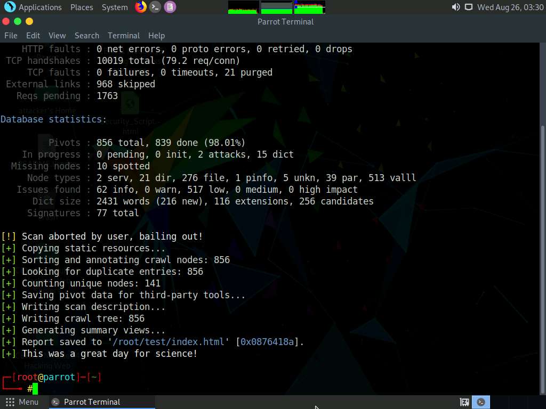The width and height of the screenshot is (546, 409).
Task: Click the show desktop icon in bottom panel
Action: pyautogui.click(x=464, y=403)
